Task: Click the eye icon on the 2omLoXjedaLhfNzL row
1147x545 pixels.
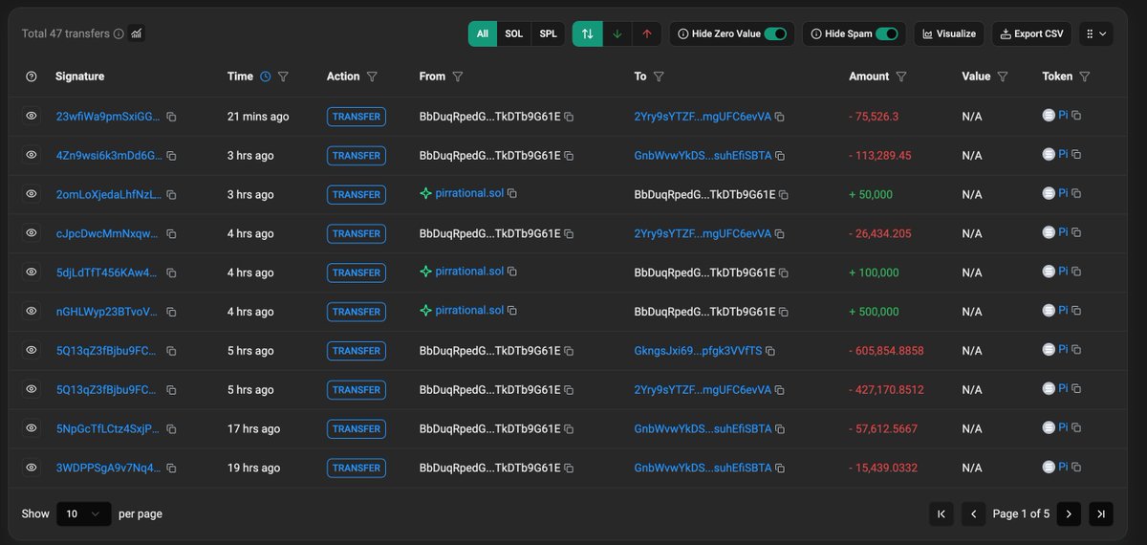Action: pos(32,194)
